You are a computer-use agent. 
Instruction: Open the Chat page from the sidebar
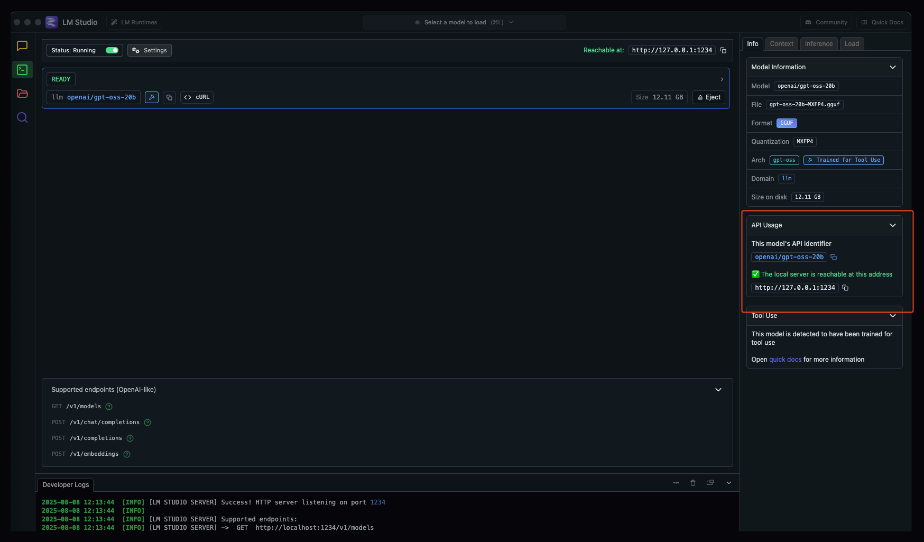click(22, 46)
